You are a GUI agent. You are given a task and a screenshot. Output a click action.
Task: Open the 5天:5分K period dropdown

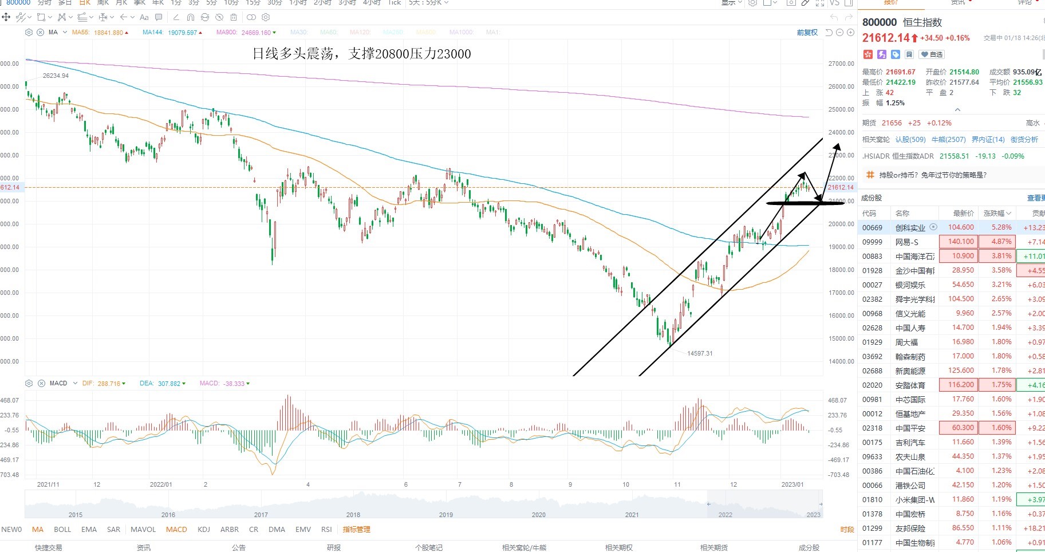coord(429,3)
